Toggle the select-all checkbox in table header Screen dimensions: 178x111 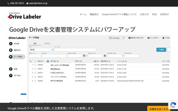pyautogui.click(x=35, y=61)
